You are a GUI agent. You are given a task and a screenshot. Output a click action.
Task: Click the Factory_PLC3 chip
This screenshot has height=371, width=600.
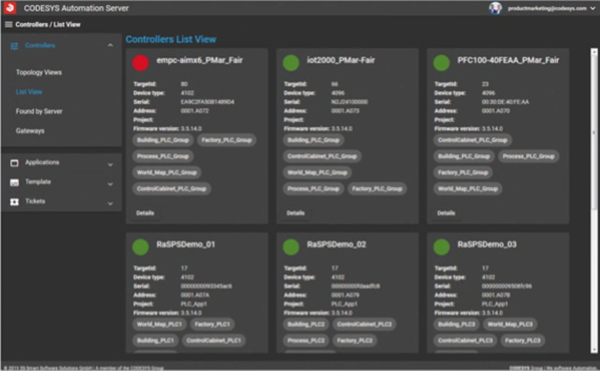[523, 341]
